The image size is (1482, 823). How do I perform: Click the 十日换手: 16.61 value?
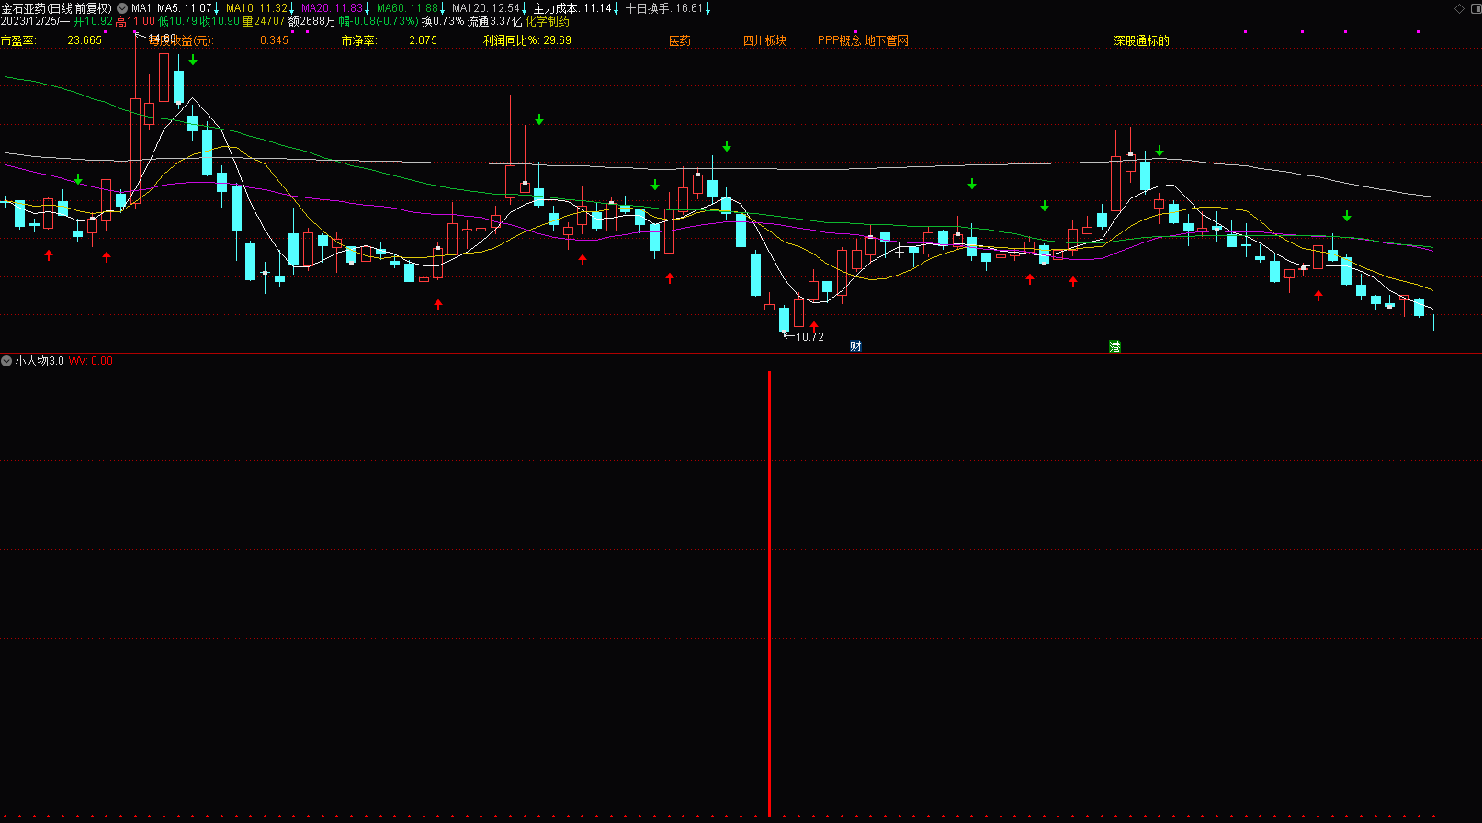664,8
